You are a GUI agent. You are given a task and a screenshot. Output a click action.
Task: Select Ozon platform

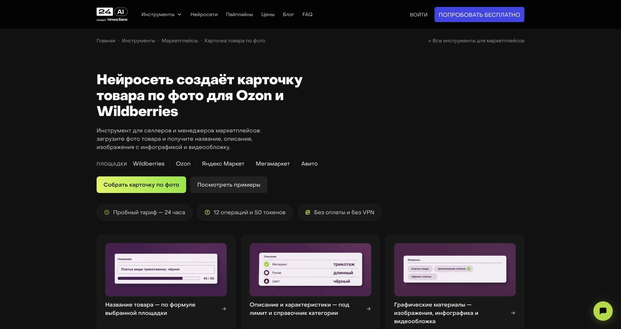[x=183, y=164]
